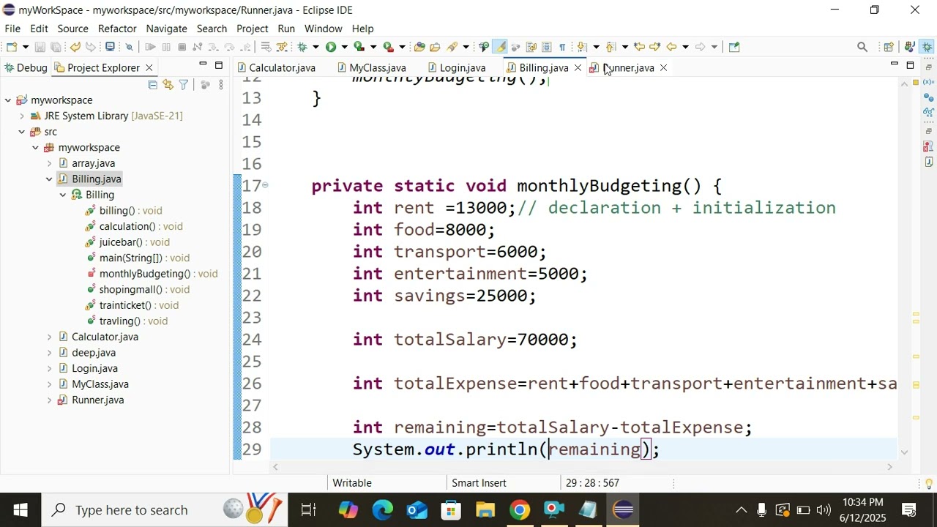Click the Open Perspective icon
The height and width of the screenshot is (527, 937).
coord(888,47)
